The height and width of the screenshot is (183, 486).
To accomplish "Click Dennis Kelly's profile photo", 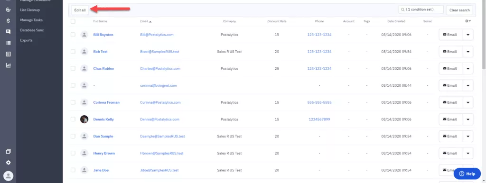I will pyautogui.click(x=84, y=119).
